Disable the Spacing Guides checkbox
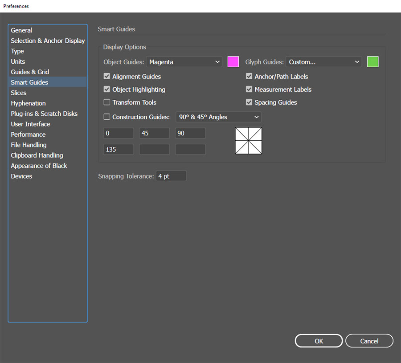401x363 pixels. point(249,102)
